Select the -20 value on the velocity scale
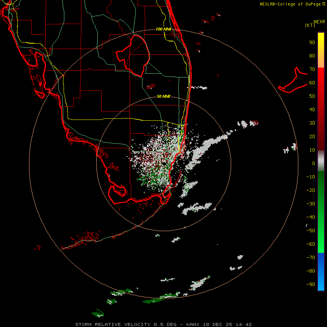The height and width of the screenshot is (327, 327). (x=311, y=190)
